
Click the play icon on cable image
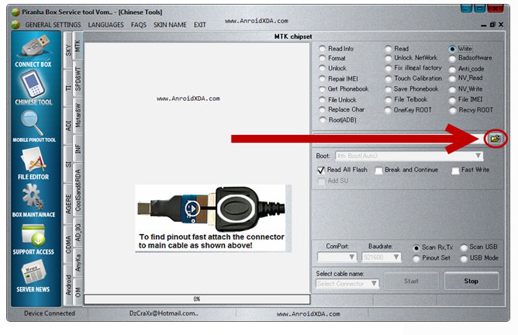192,209
